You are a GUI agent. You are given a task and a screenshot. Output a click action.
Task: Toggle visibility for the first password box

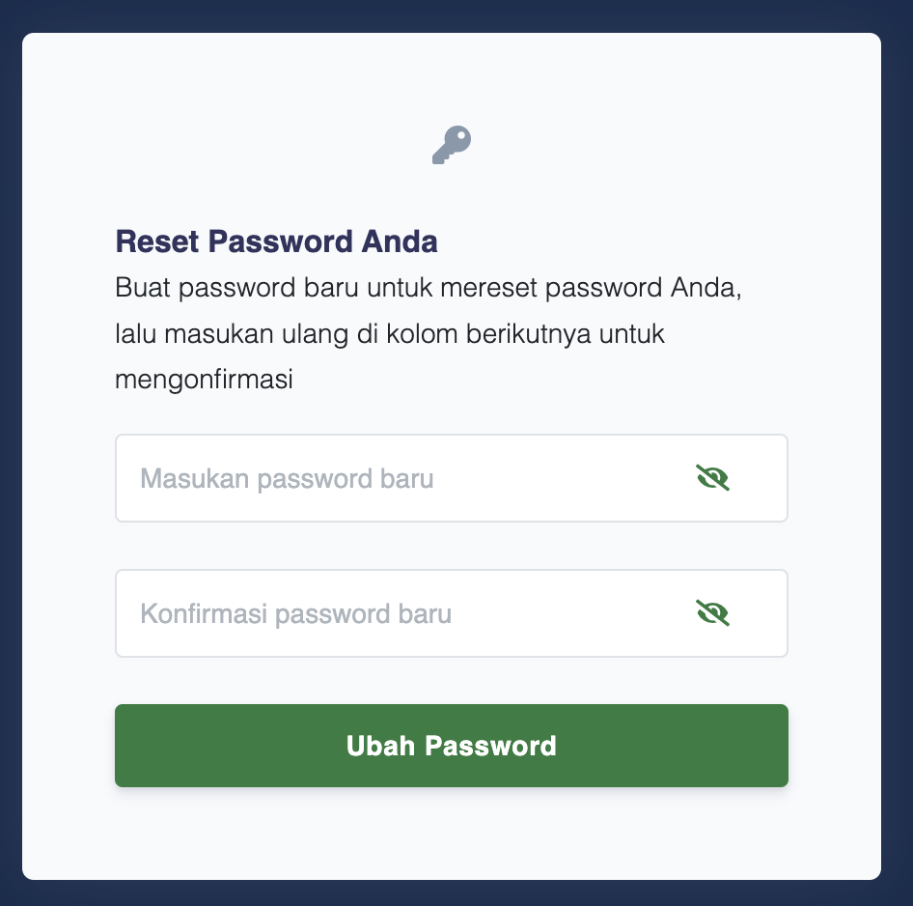pos(712,477)
